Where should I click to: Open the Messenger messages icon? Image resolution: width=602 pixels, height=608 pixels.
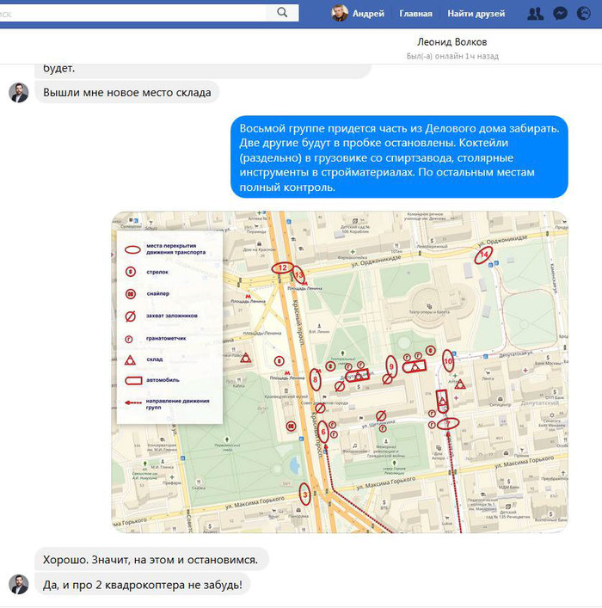coord(560,14)
